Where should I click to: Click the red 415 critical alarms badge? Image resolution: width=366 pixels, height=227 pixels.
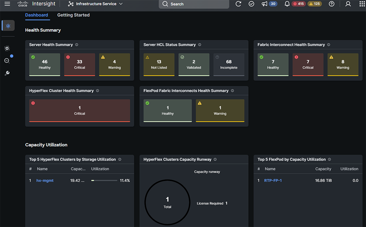click(x=299, y=4)
